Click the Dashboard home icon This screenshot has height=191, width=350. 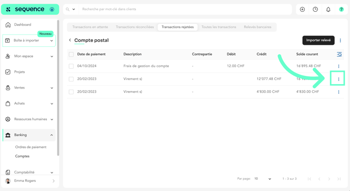pyautogui.click(x=8, y=24)
